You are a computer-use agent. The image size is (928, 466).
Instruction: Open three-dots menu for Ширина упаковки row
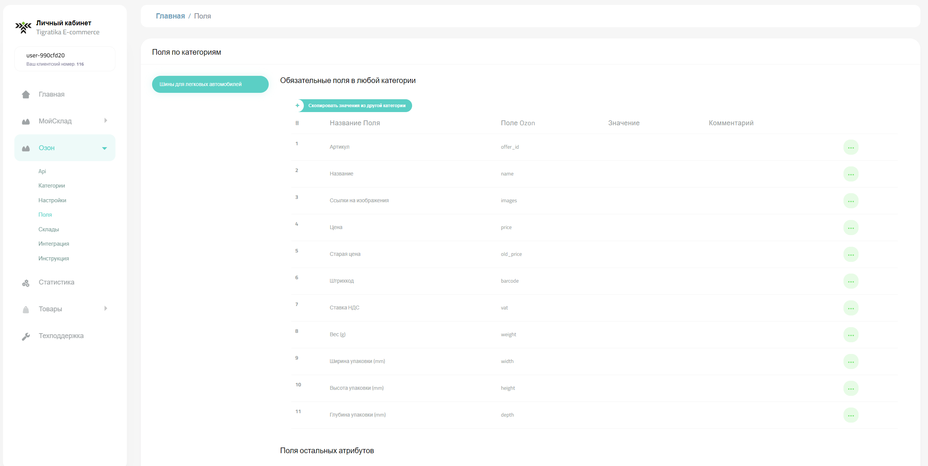coord(851,361)
